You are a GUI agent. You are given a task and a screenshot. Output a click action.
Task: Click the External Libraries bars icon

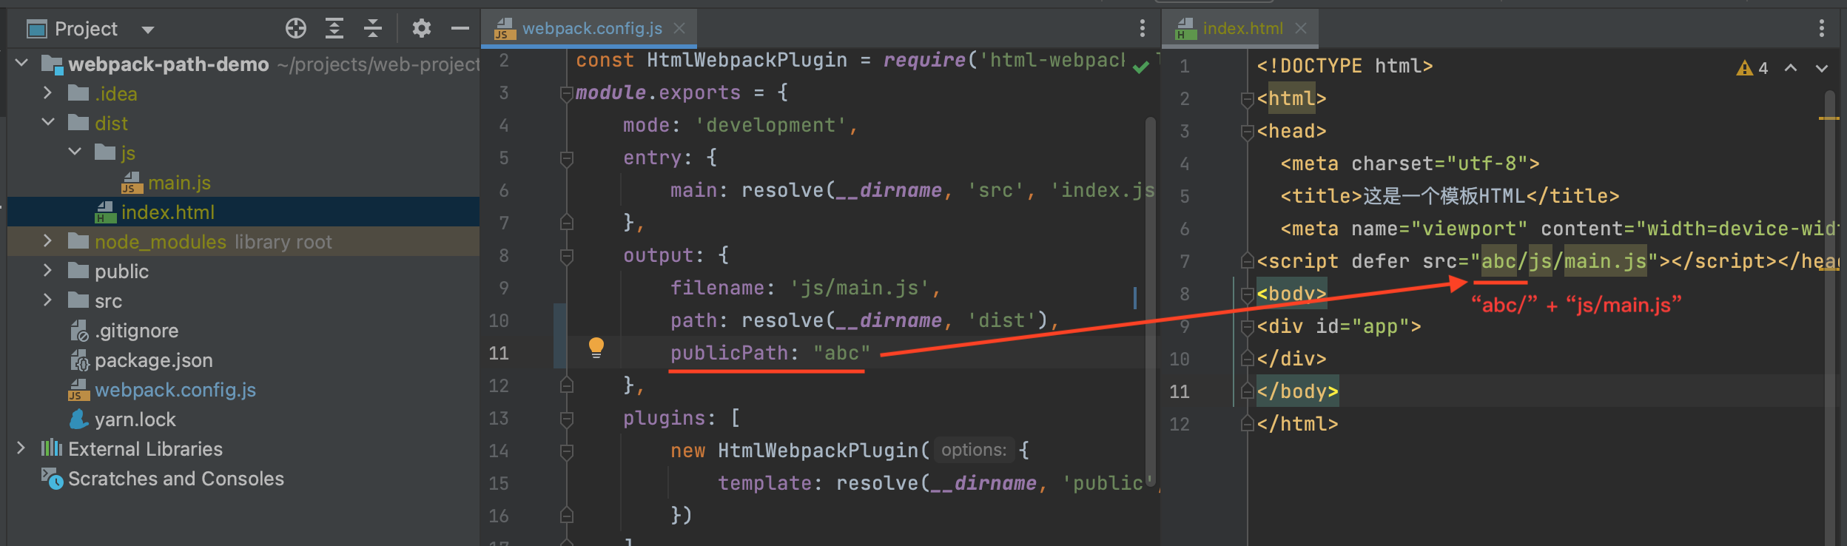pos(51,448)
